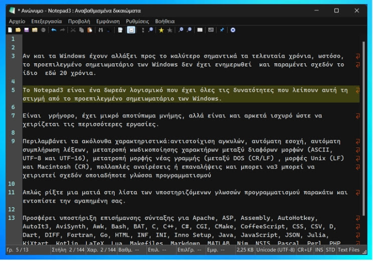Image resolution: width=373 pixels, height=261 pixels.
Task: Add to favorites with the grey star
Action: pyautogui.click(x=169, y=30)
